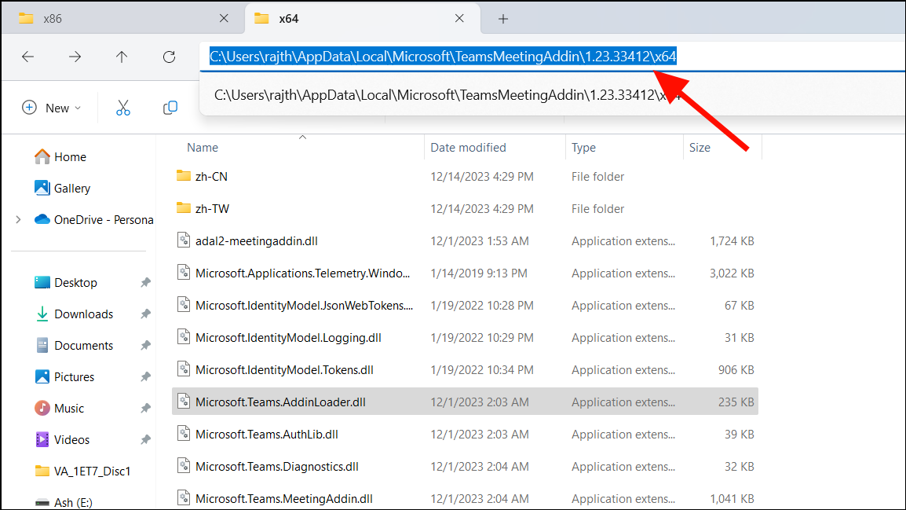Open Desktop quick access folder

(65, 283)
